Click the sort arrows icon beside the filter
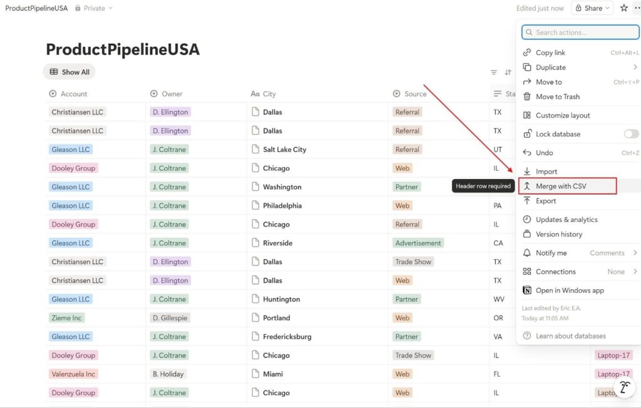 click(508, 72)
